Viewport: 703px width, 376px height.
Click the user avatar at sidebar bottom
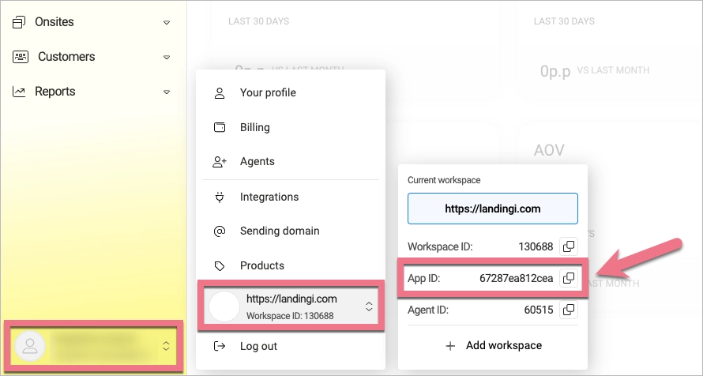point(30,346)
